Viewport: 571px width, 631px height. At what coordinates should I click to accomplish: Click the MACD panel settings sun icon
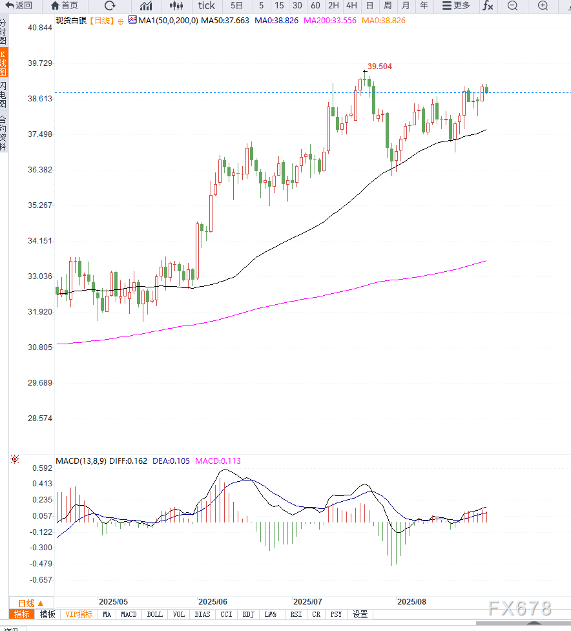tap(14, 460)
